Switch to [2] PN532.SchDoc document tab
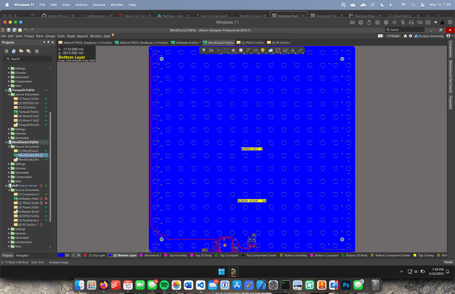The image size is (455, 294). (x=251, y=43)
